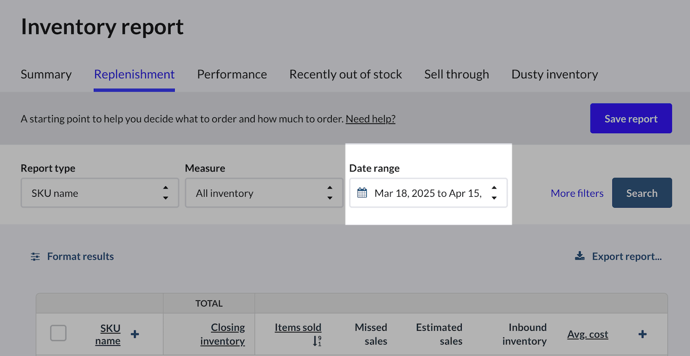Click the sort-descending icon under Items sold
690x356 pixels.
316,341
